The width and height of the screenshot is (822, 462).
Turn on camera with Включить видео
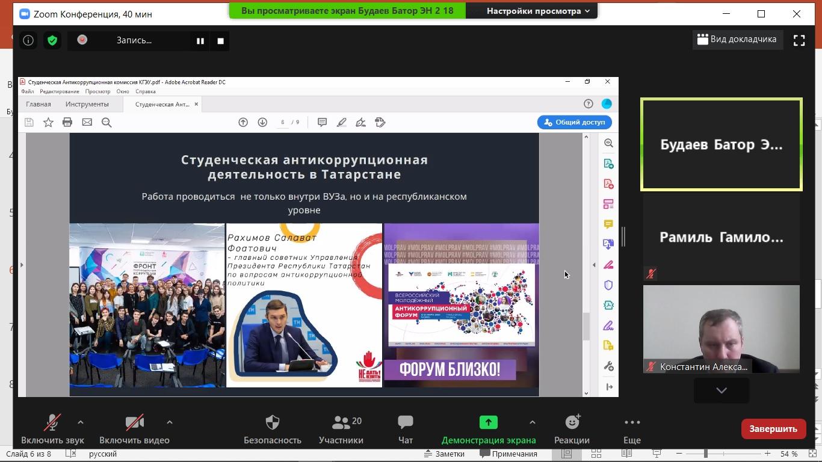[x=134, y=429]
